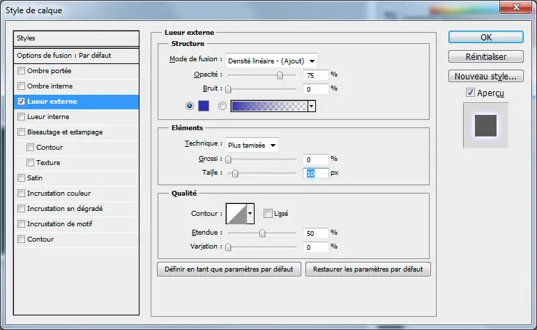Click the Variation value field
The image size is (537, 330).
316,247
